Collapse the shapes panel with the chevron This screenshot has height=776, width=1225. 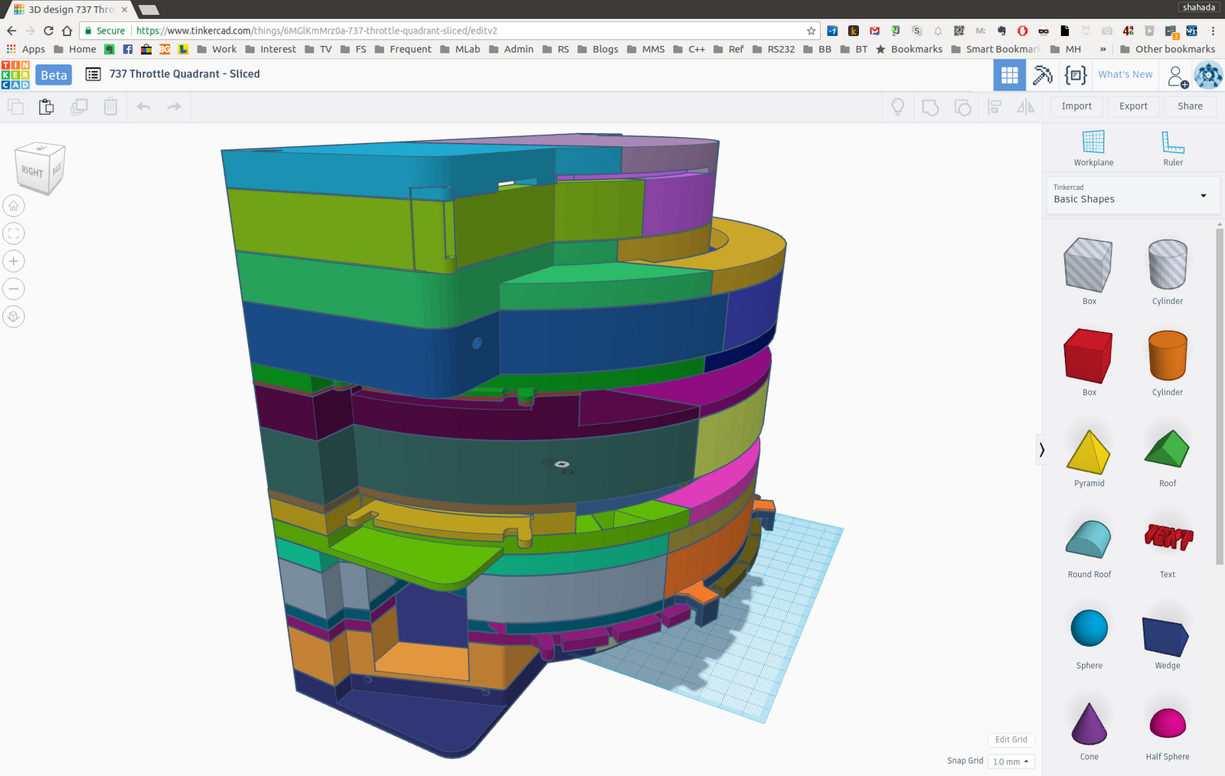[1041, 450]
